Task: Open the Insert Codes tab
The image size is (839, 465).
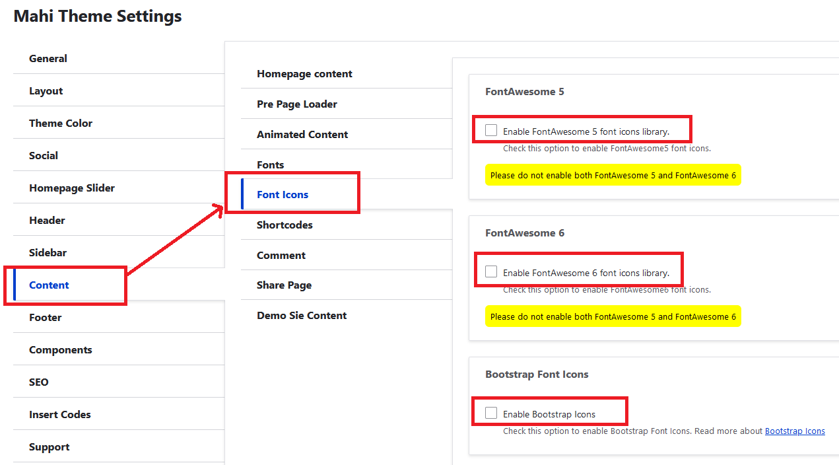Action: pyautogui.click(x=60, y=415)
